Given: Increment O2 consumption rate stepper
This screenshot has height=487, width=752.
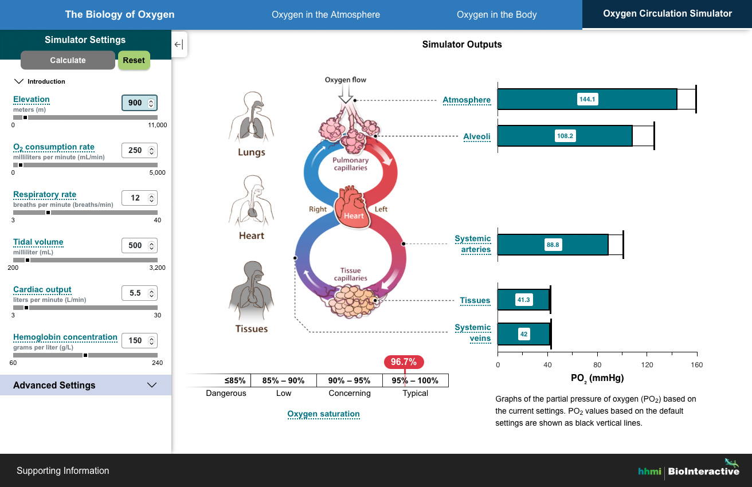Looking at the screenshot, I should tap(151, 147).
